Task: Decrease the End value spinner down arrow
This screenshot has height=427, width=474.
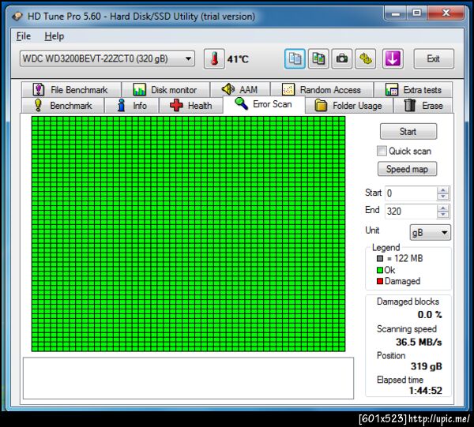Action: pos(443,215)
